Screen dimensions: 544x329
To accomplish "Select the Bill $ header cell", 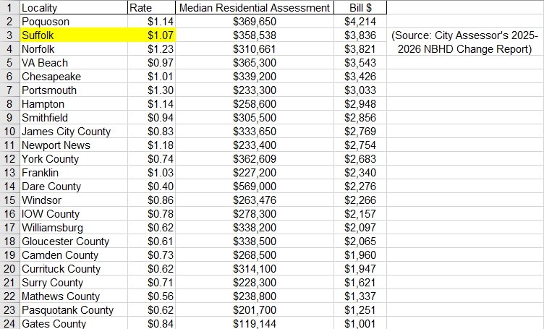I will (359, 8).
